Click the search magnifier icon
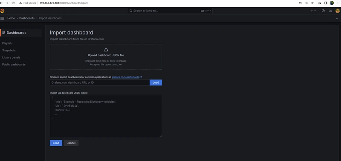 click(131, 11)
